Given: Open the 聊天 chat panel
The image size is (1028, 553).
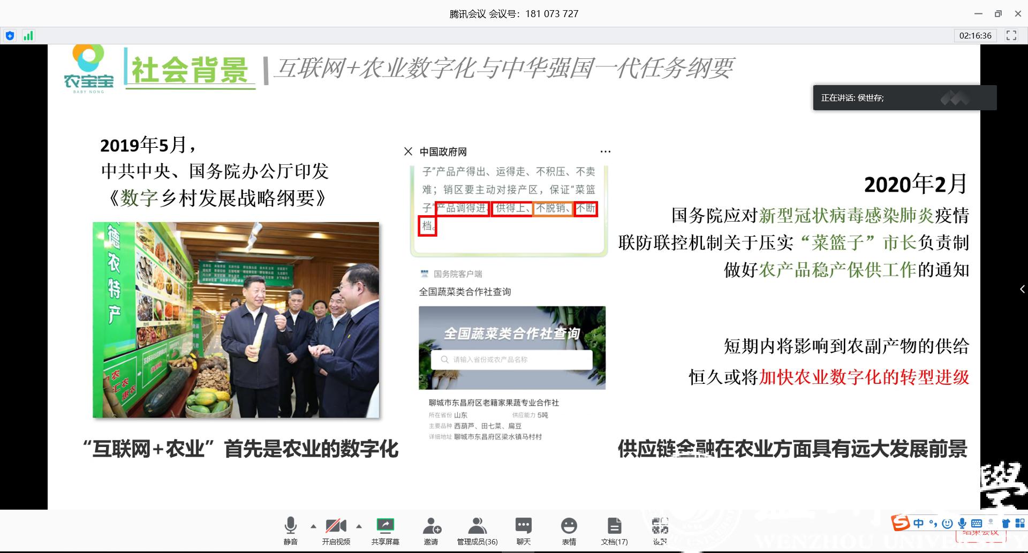Looking at the screenshot, I should click(523, 530).
